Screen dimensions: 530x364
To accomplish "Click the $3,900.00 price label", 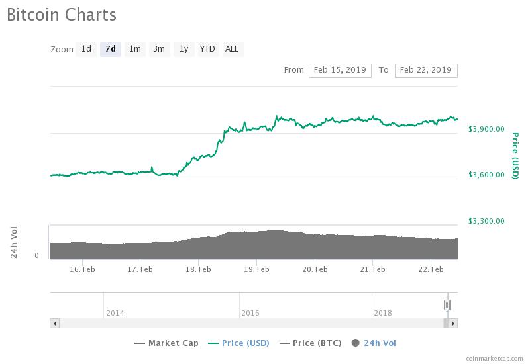I will [486, 129].
